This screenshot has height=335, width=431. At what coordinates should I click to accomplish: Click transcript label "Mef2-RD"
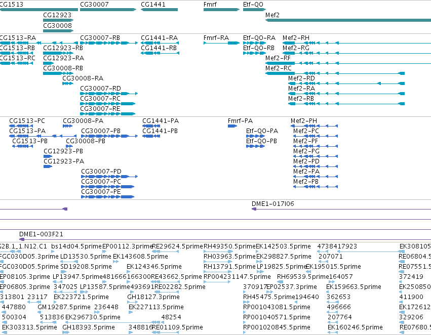301,78
